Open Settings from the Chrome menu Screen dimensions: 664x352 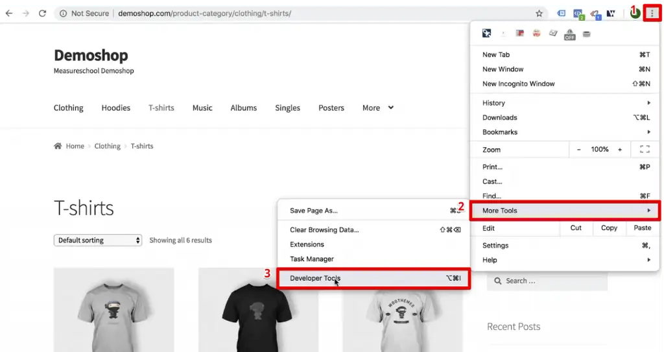565,245
